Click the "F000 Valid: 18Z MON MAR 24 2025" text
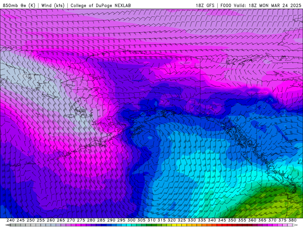This screenshot has height=227, width=303. (261, 5)
